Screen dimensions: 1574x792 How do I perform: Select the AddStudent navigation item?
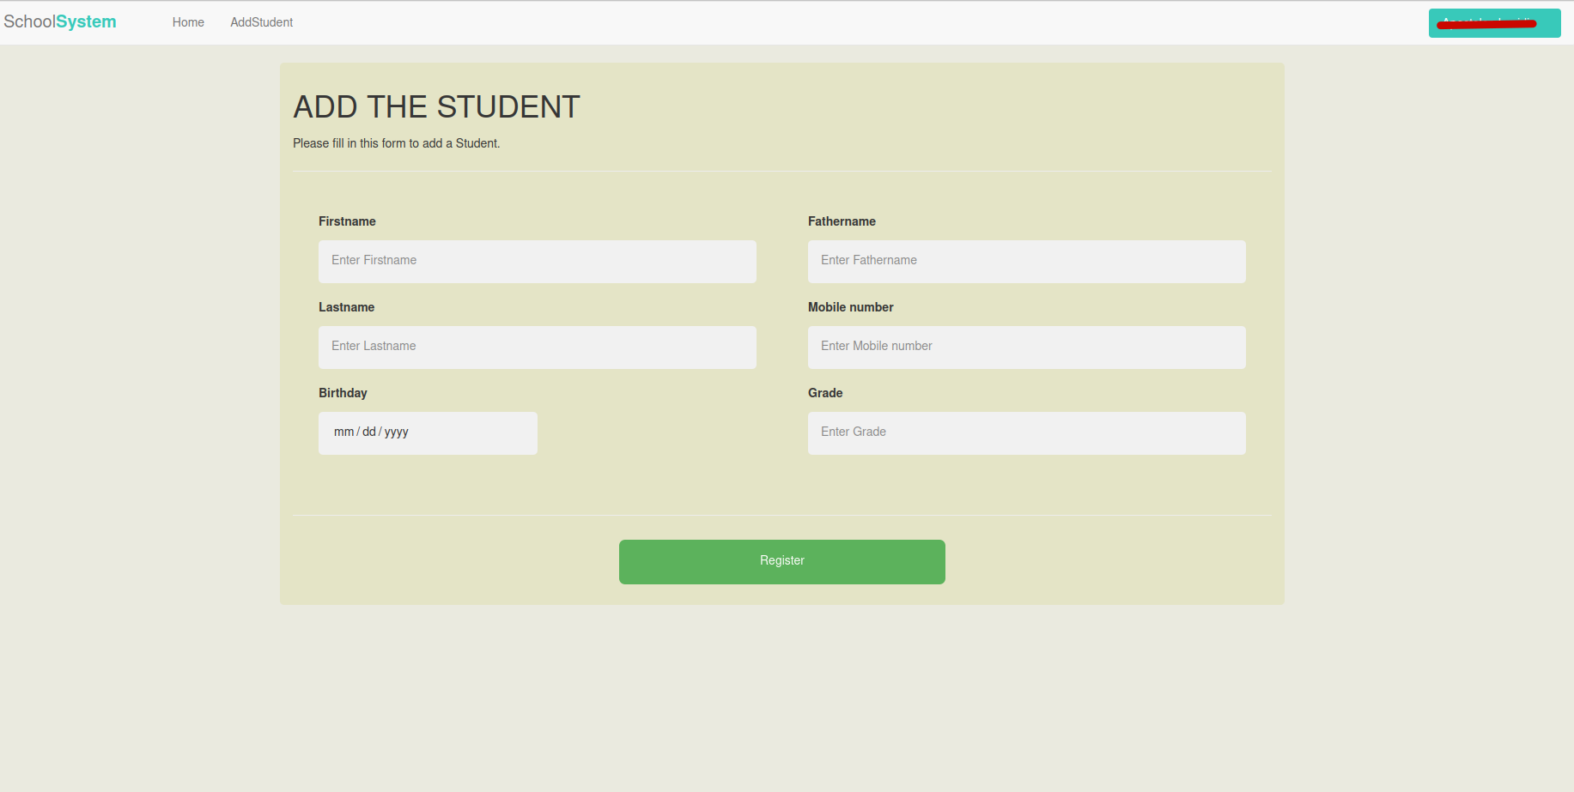pos(261,22)
